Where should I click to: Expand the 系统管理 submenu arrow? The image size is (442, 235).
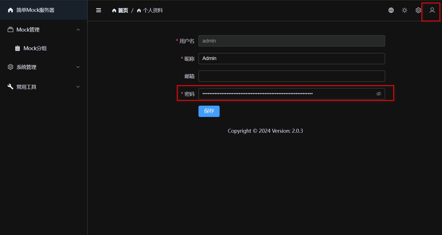[x=78, y=67]
